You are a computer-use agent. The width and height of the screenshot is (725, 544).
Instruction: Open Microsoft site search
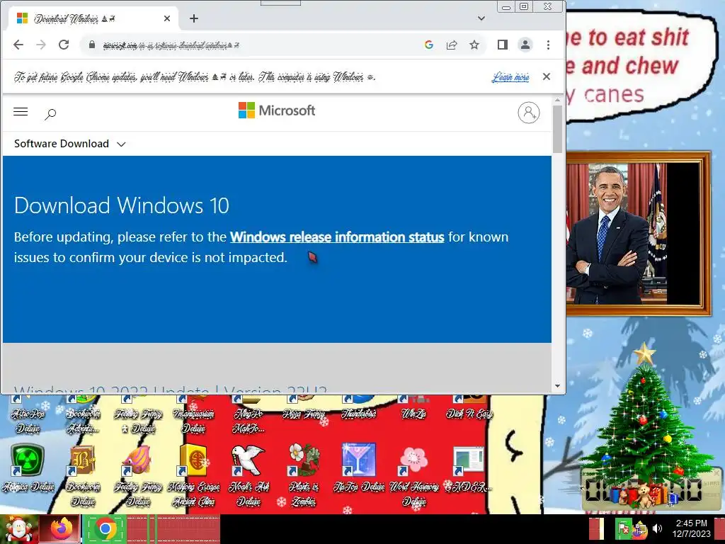click(x=50, y=114)
